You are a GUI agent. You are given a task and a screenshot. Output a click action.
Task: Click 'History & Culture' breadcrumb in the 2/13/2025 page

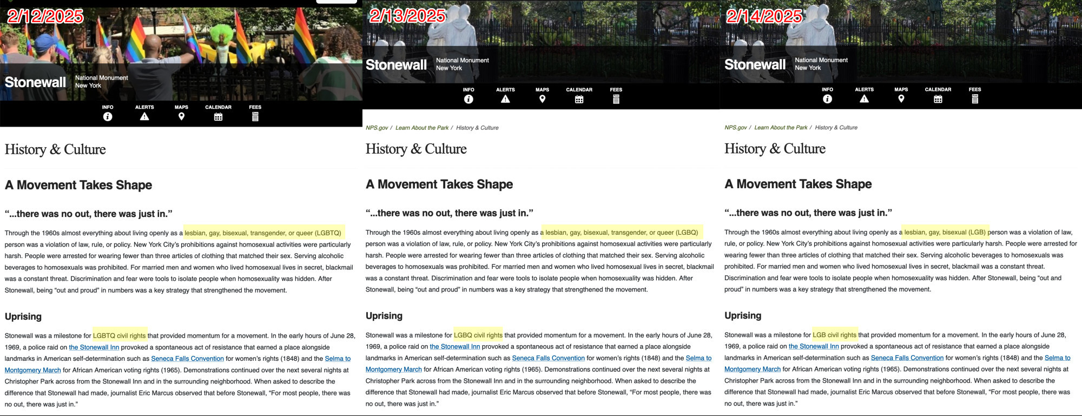[x=477, y=128]
